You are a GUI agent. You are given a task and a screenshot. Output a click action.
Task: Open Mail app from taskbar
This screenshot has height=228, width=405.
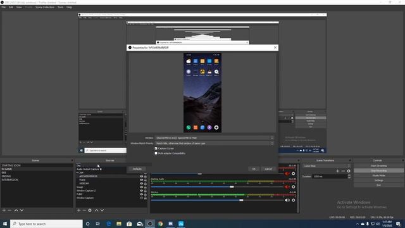[x=140, y=224]
